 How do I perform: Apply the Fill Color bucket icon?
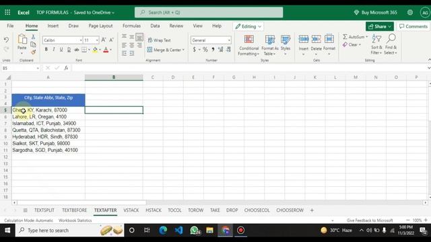coord(95,50)
